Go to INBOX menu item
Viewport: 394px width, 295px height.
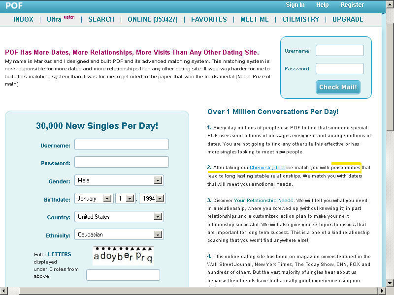(x=23, y=19)
